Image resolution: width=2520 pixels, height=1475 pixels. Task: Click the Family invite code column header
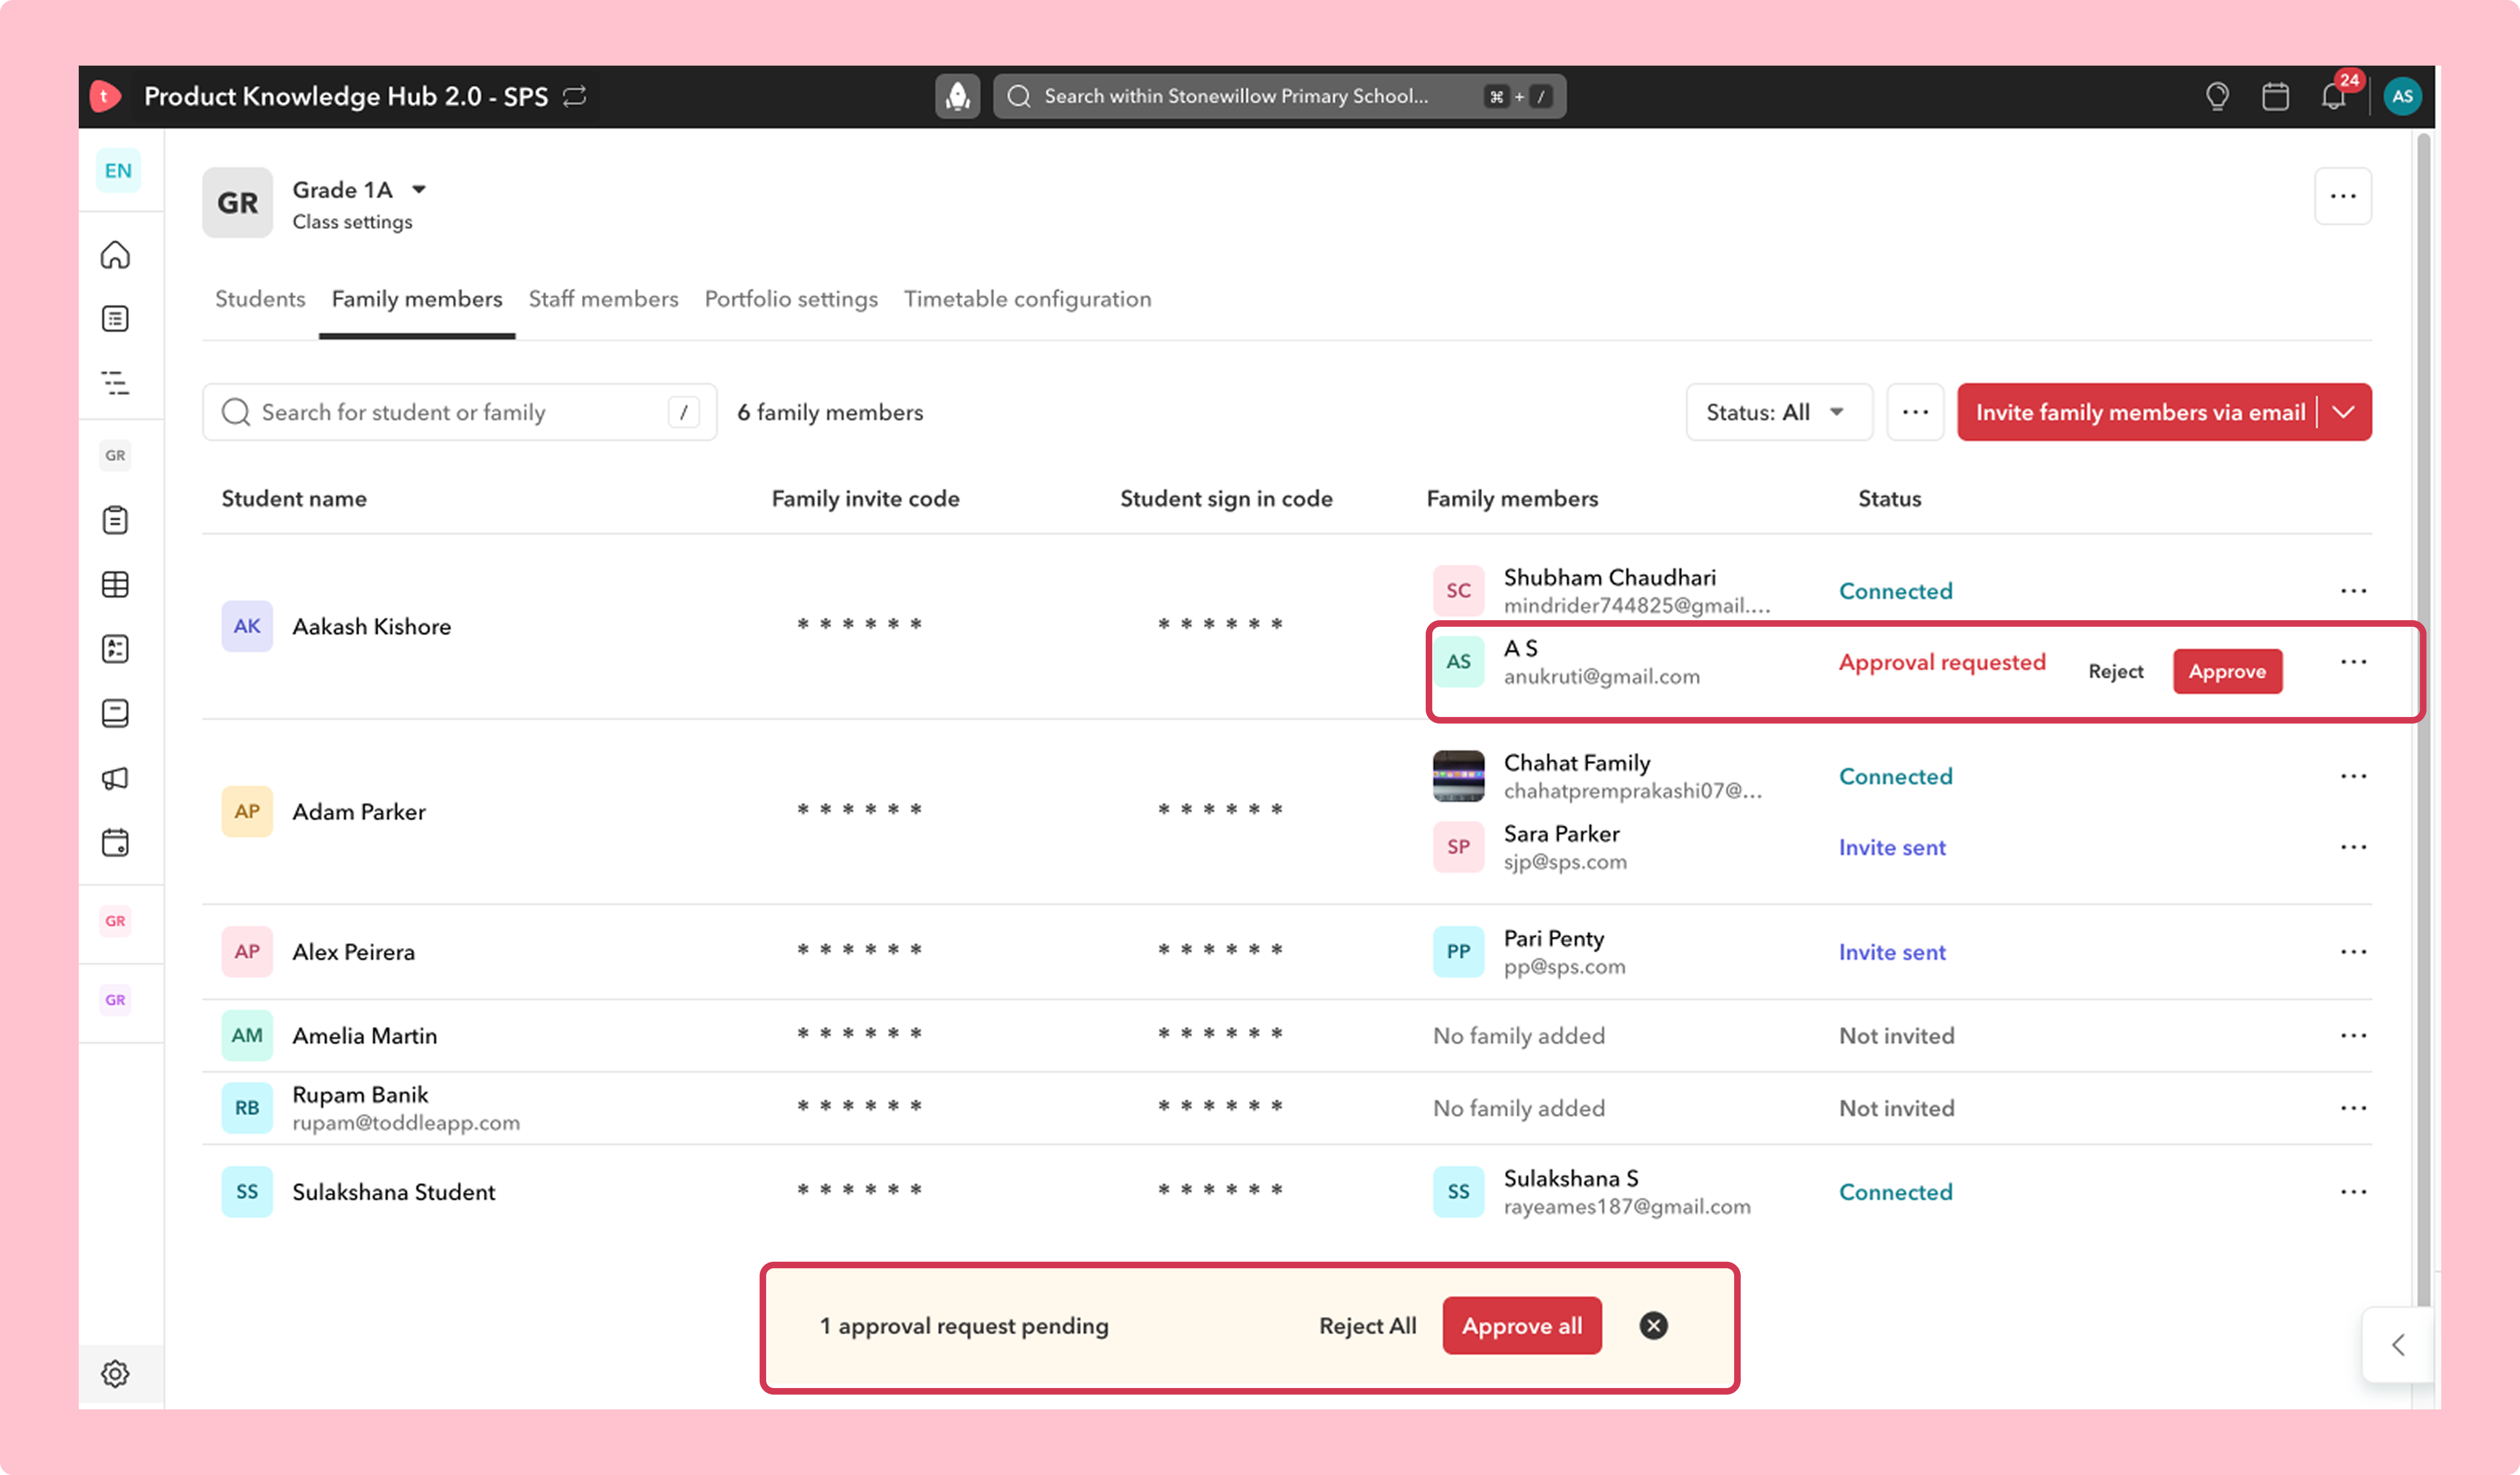pyautogui.click(x=865, y=499)
